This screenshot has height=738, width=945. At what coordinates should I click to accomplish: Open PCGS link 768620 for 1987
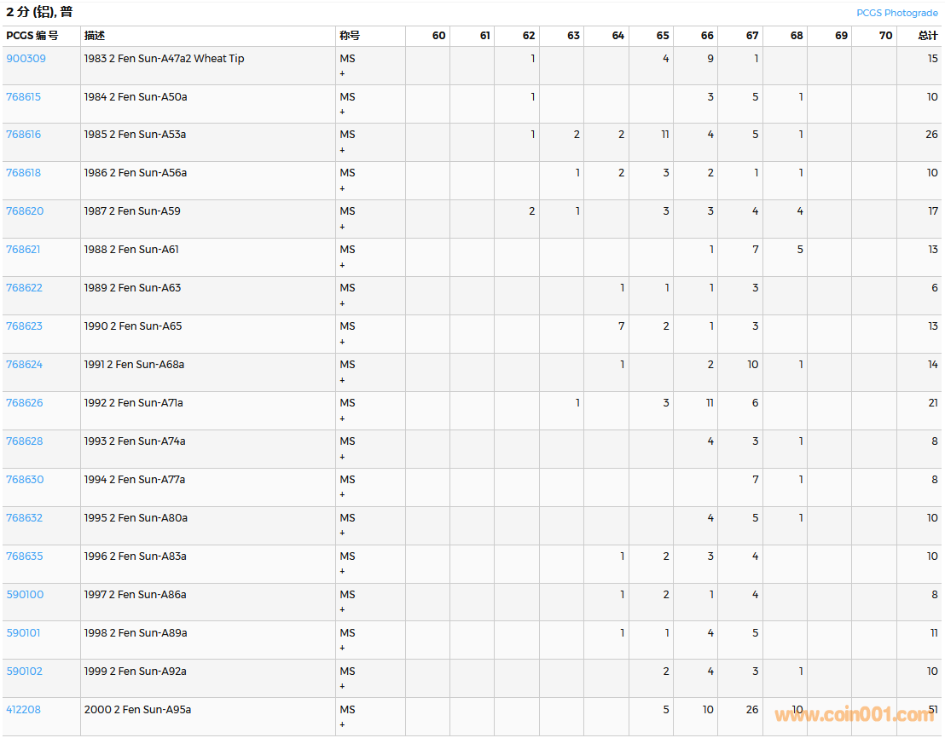(x=25, y=211)
